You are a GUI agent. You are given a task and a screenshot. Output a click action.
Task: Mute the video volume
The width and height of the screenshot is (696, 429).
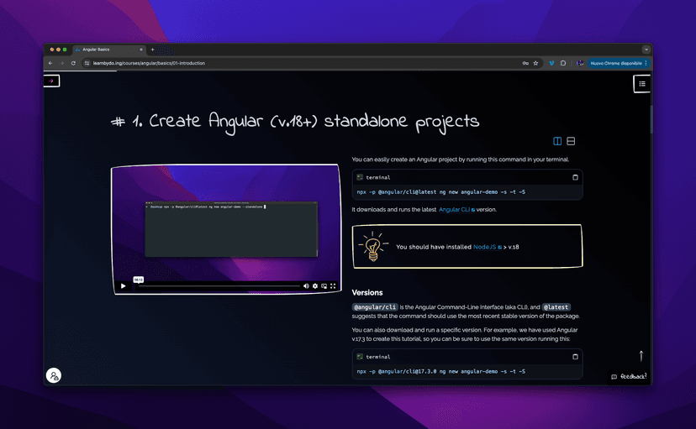point(306,286)
